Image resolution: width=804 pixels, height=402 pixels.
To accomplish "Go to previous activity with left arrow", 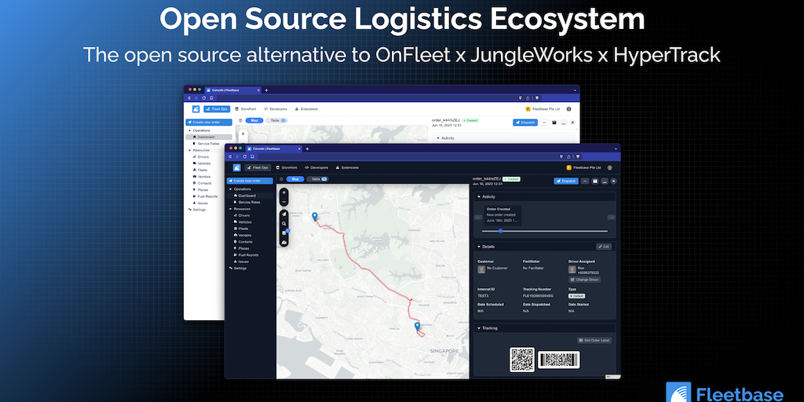I will coord(478,217).
